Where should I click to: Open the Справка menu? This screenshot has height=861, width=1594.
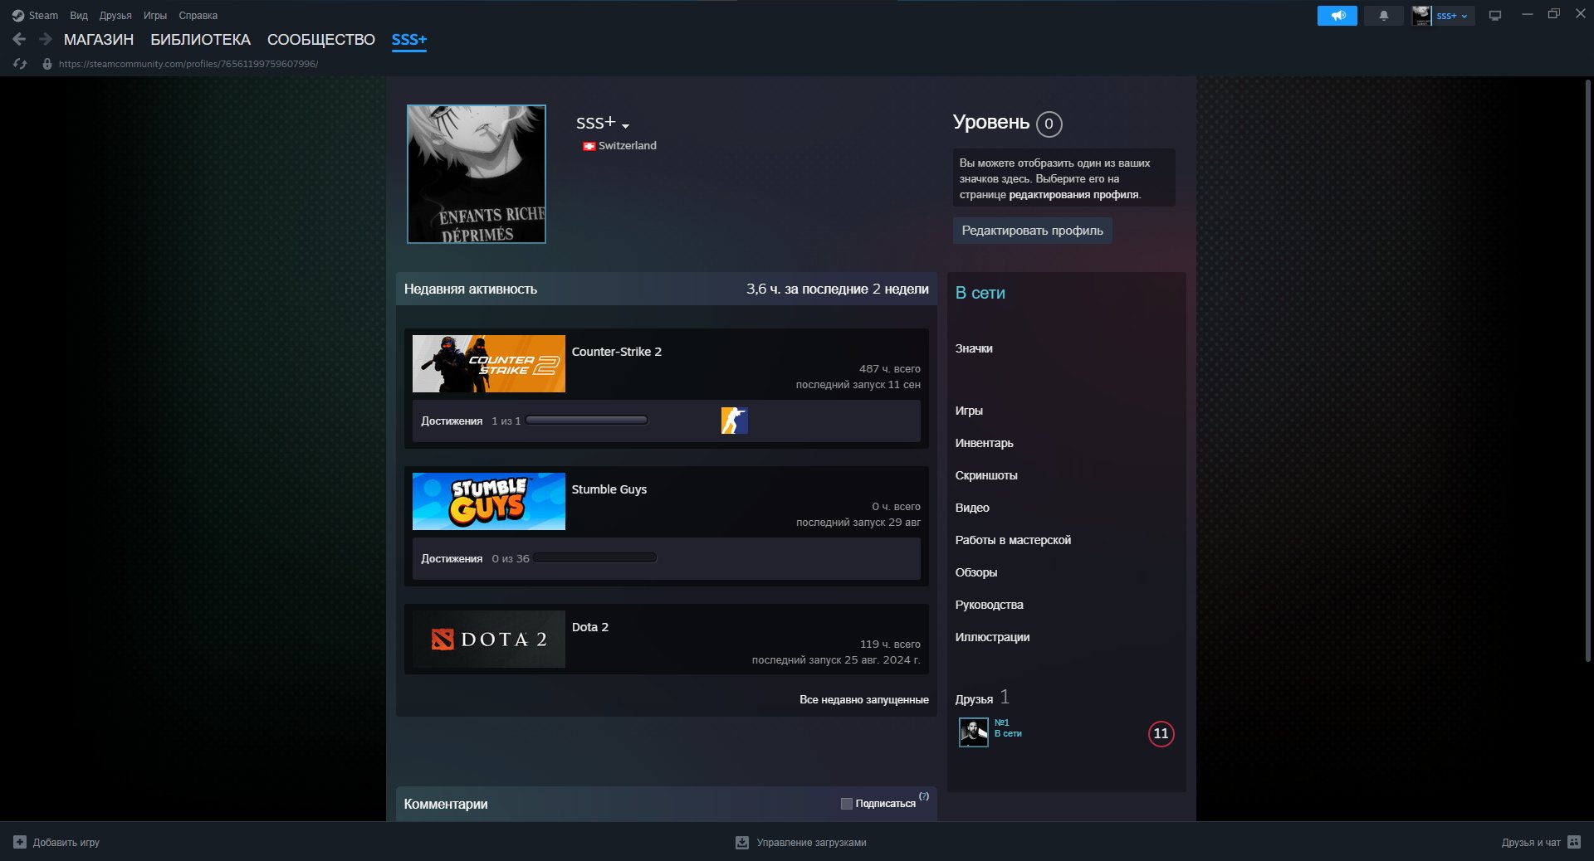[198, 16]
